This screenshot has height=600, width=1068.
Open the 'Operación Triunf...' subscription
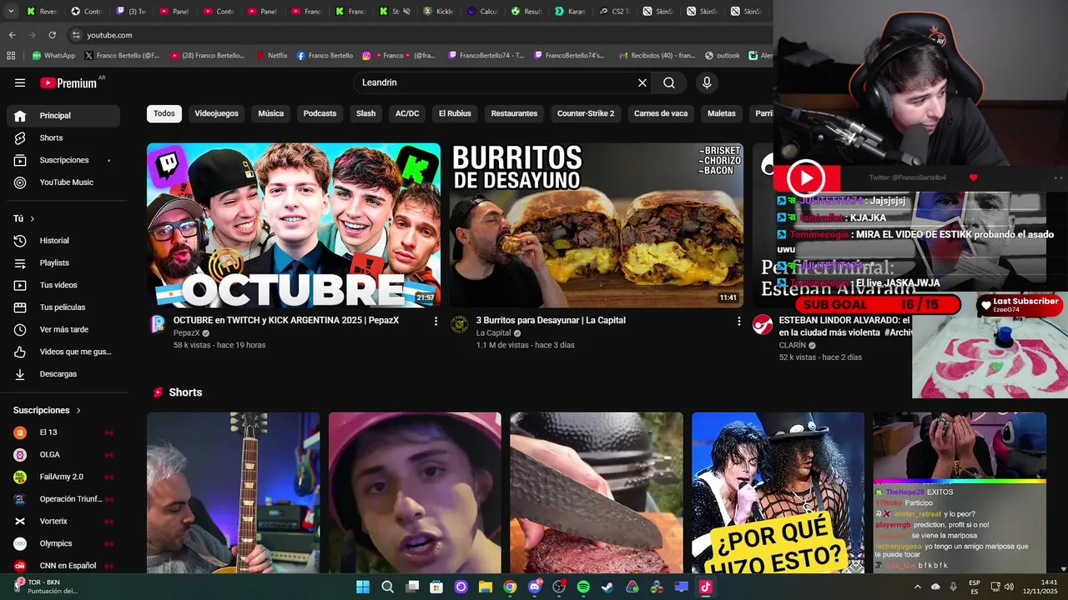click(x=63, y=499)
